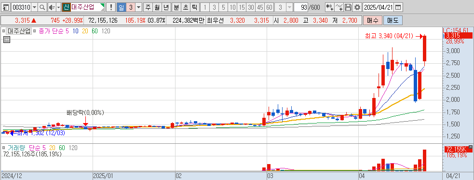
Task: Click the 2024/12 time axis label
Action: click(11, 176)
